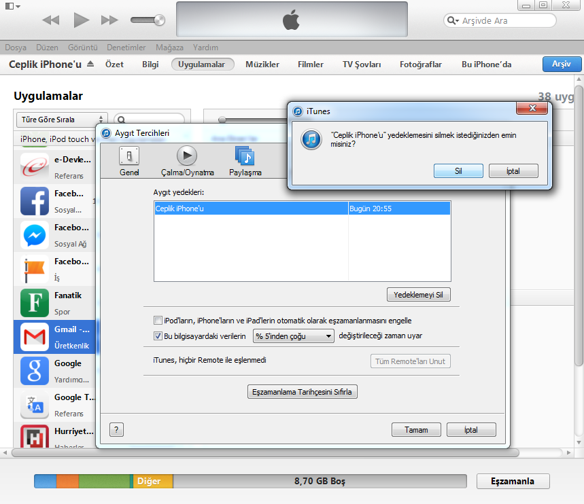Confirm deletion with the Sil button
Viewport: 584px width, 504px height.
458,171
